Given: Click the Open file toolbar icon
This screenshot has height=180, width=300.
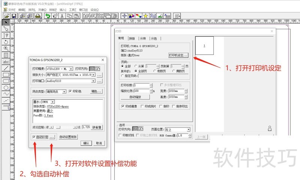Looking at the screenshot, I should click(6, 16).
